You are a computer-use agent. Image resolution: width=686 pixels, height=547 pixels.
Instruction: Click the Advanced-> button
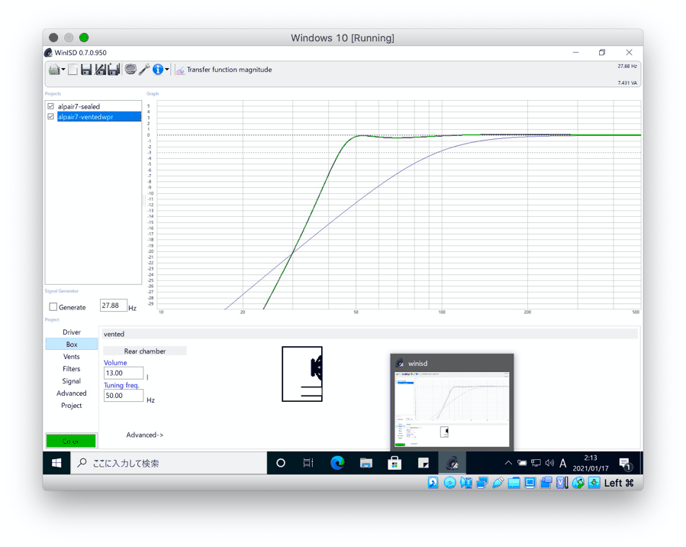tap(145, 435)
